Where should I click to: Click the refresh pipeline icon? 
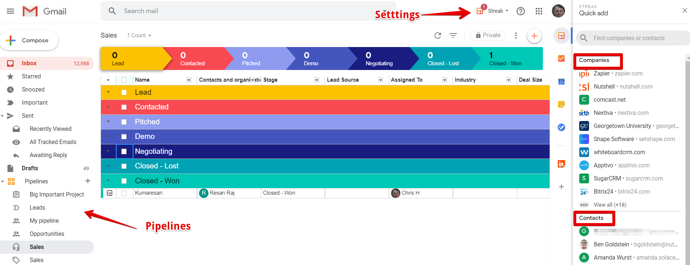[437, 35]
